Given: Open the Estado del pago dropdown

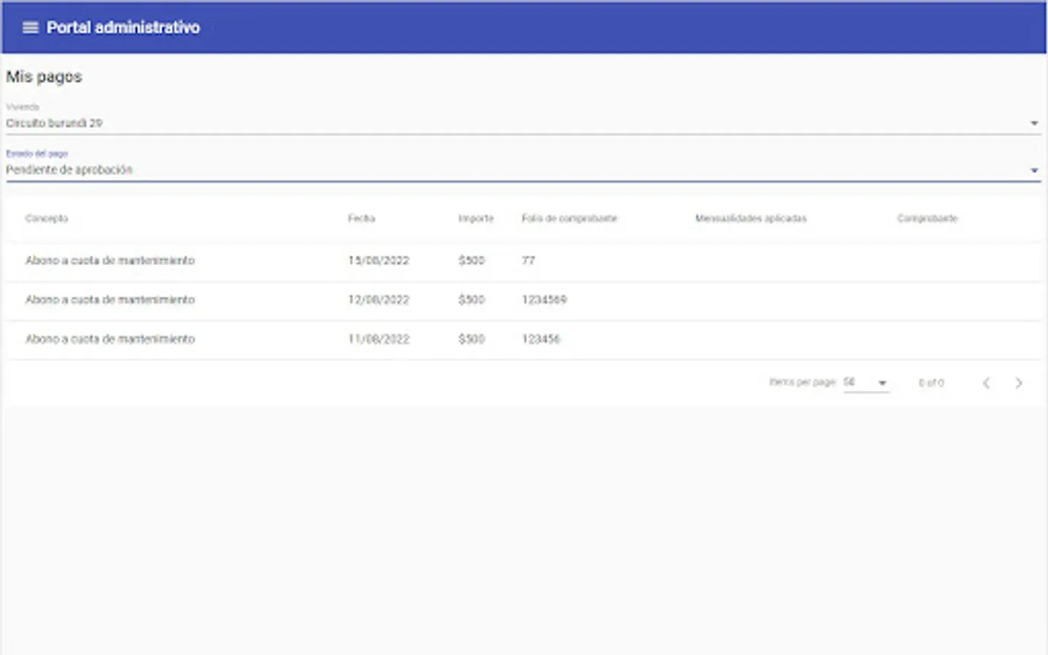Looking at the screenshot, I should pos(523,170).
